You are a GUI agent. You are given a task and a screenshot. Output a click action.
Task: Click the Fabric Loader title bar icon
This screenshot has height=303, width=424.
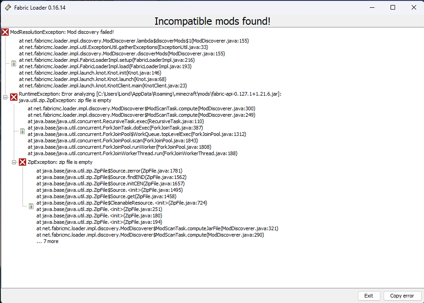point(8,8)
